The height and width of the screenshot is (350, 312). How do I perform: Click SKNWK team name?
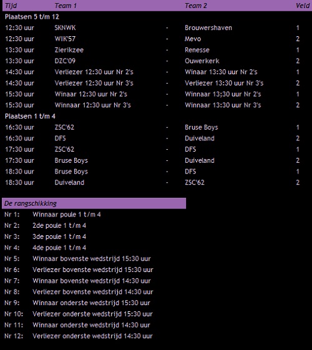pos(65,27)
